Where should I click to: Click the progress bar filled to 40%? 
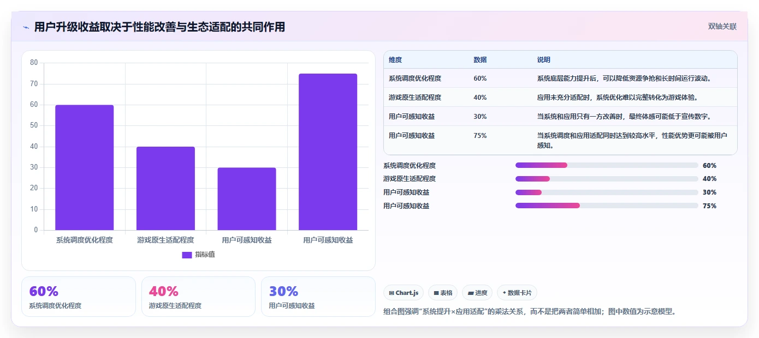pos(607,179)
